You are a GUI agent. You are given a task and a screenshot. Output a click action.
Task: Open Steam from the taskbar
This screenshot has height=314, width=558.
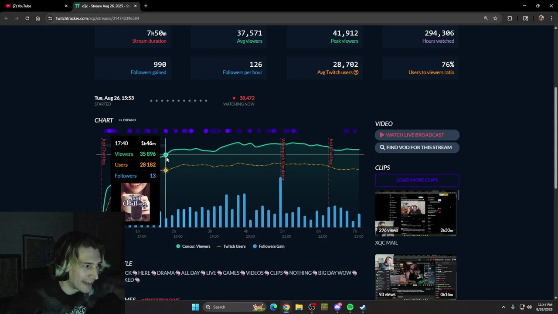(x=363, y=307)
